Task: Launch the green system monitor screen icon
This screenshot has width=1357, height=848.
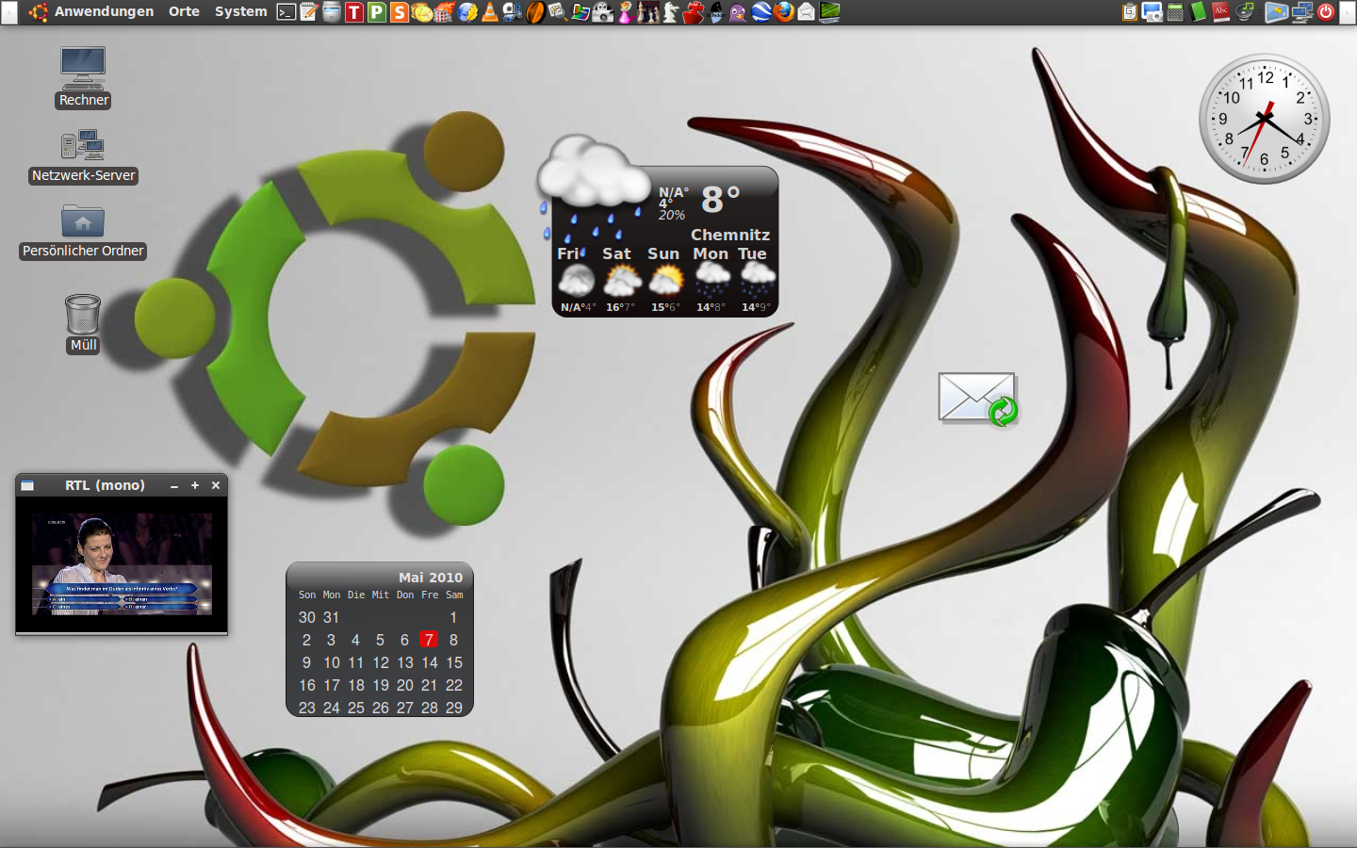Action: click(x=829, y=12)
